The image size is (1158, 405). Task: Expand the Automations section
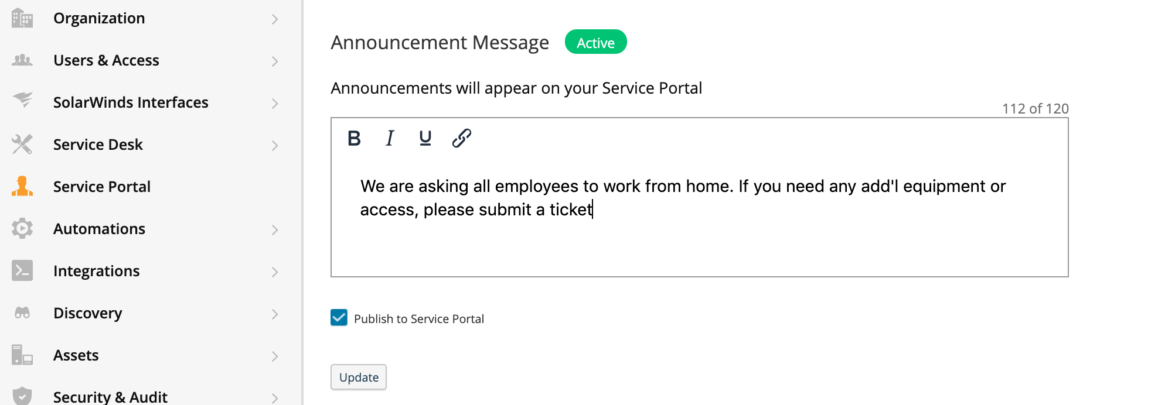click(275, 229)
